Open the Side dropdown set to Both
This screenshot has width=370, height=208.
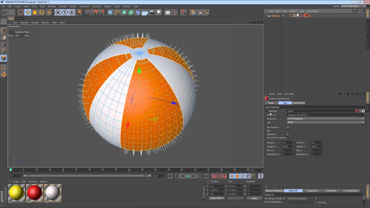click(x=326, y=122)
